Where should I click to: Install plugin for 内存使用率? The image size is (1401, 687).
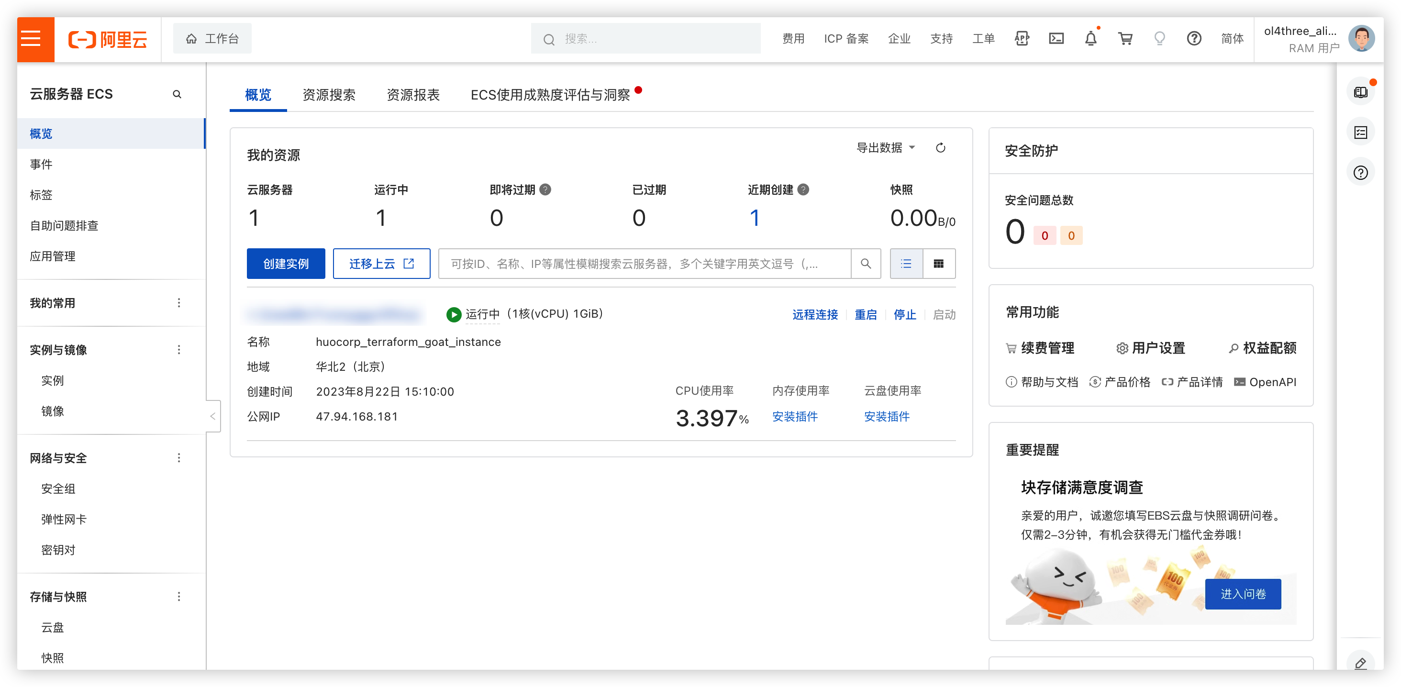795,417
